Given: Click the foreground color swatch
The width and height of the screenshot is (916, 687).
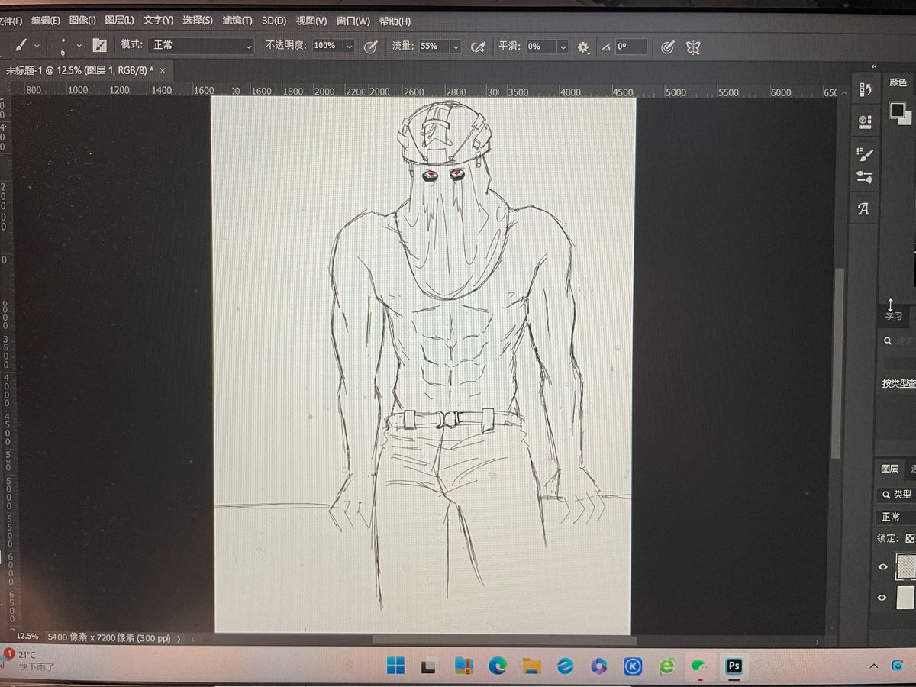Looking at the screenshot, I should pyautogui.click(x=896, y=110).
